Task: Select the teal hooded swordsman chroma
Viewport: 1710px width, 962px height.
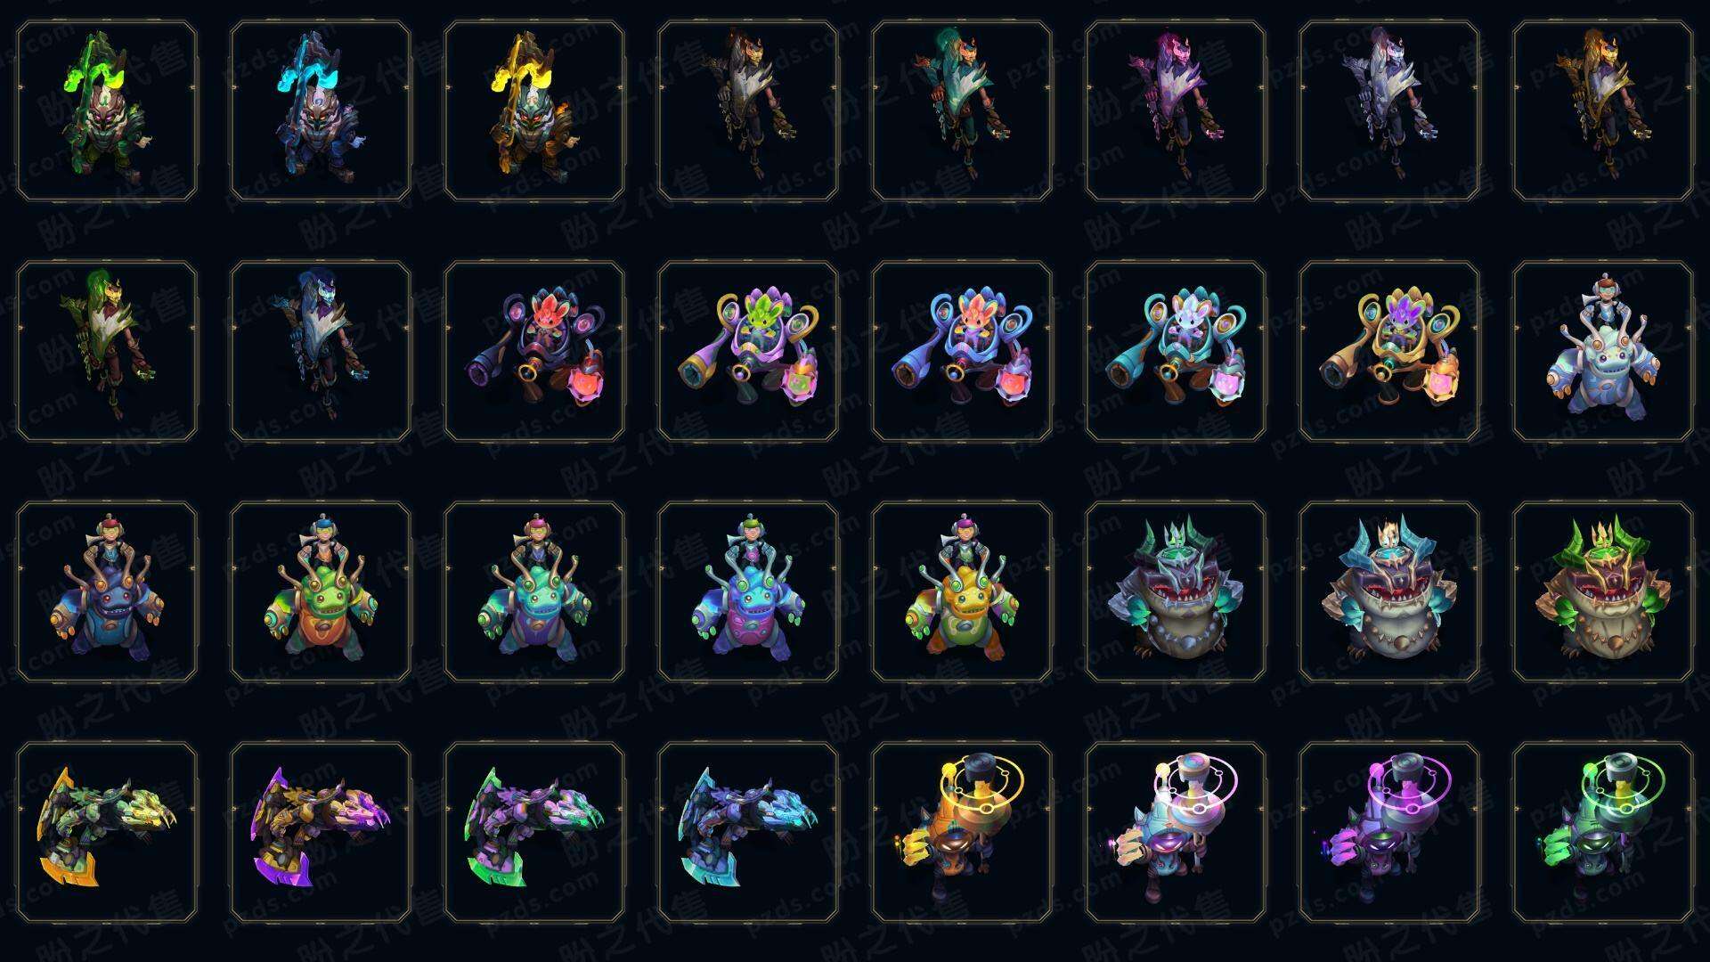Action: 962,111
